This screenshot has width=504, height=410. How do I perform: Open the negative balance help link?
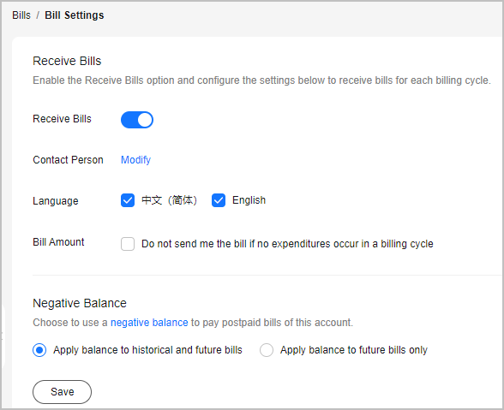(x=149, y=323)
